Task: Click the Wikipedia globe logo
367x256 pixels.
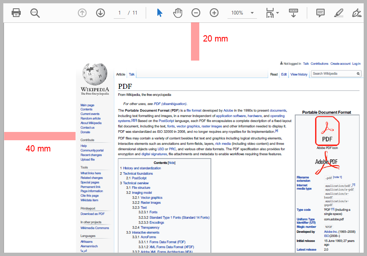Action: tap(95, 74)
